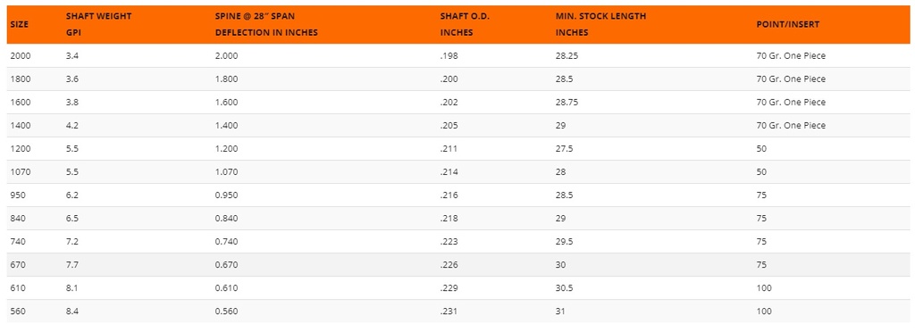Click the 1.600 spine deflection value
This screenshot has height=332, width=915.
click(x=226, y=102)
